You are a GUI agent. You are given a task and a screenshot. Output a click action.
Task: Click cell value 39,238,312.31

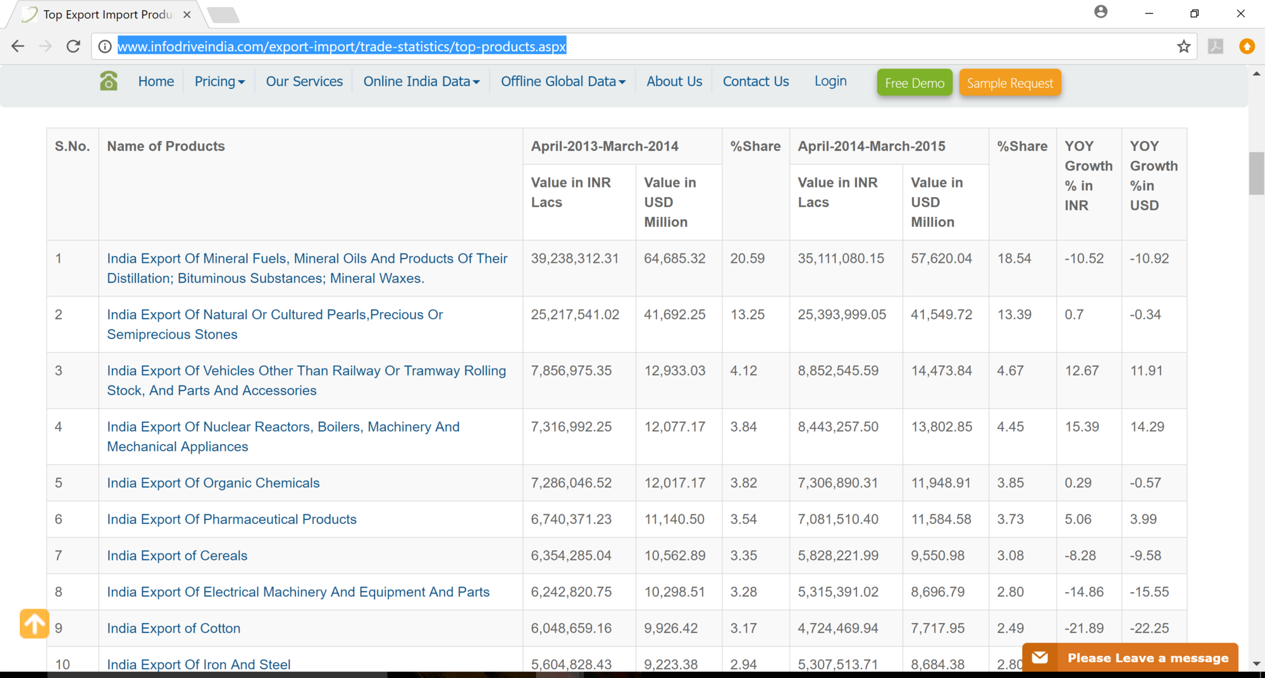[x=575, y=258]
